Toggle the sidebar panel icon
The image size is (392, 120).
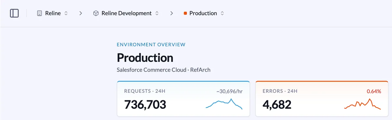click(x=14, y=13)
